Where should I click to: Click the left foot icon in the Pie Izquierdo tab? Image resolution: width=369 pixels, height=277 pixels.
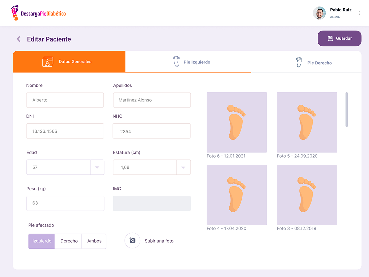click(176, 62)
